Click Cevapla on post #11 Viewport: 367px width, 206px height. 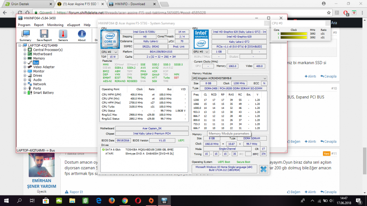click(x=329, y=192)
